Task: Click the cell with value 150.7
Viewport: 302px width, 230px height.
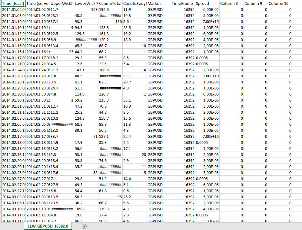Action: tap(111, 118)
